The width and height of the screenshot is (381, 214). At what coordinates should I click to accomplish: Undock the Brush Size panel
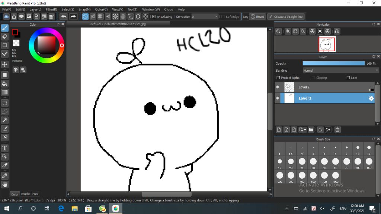coord(374,139)
